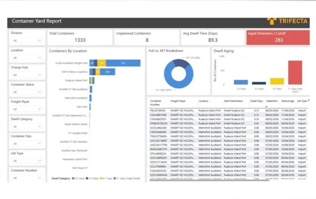Select the Avg Dwell Time card

pos(213,37)
